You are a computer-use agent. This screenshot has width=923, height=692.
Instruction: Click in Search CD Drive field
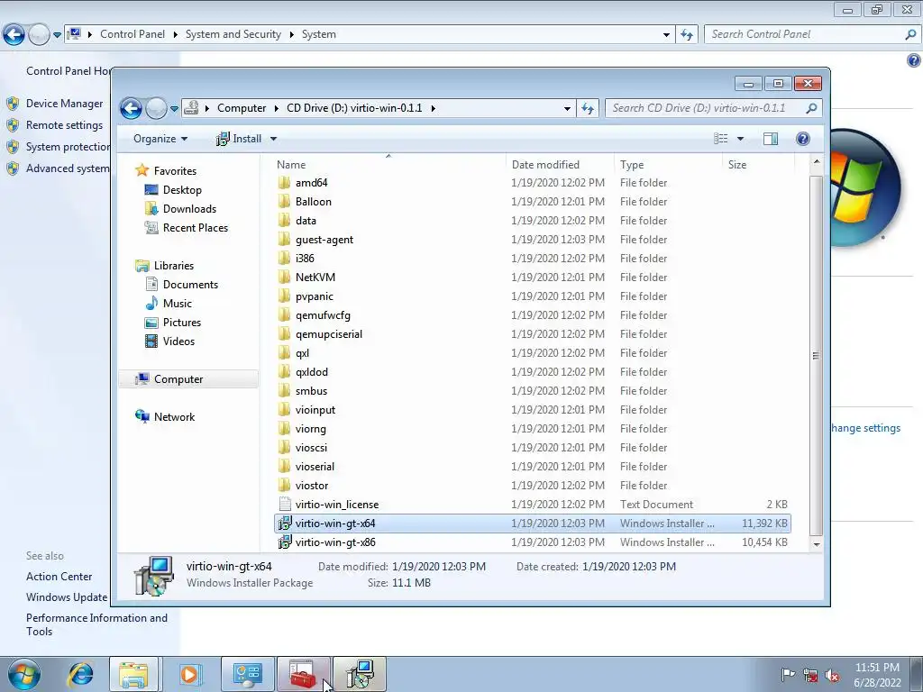coord(706,108)
